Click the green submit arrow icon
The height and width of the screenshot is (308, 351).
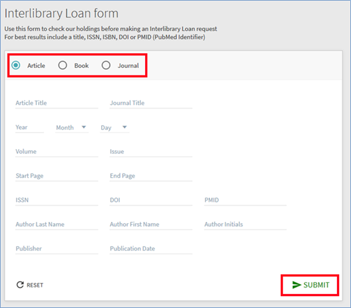pyautogui.click(x=297, y=285)
